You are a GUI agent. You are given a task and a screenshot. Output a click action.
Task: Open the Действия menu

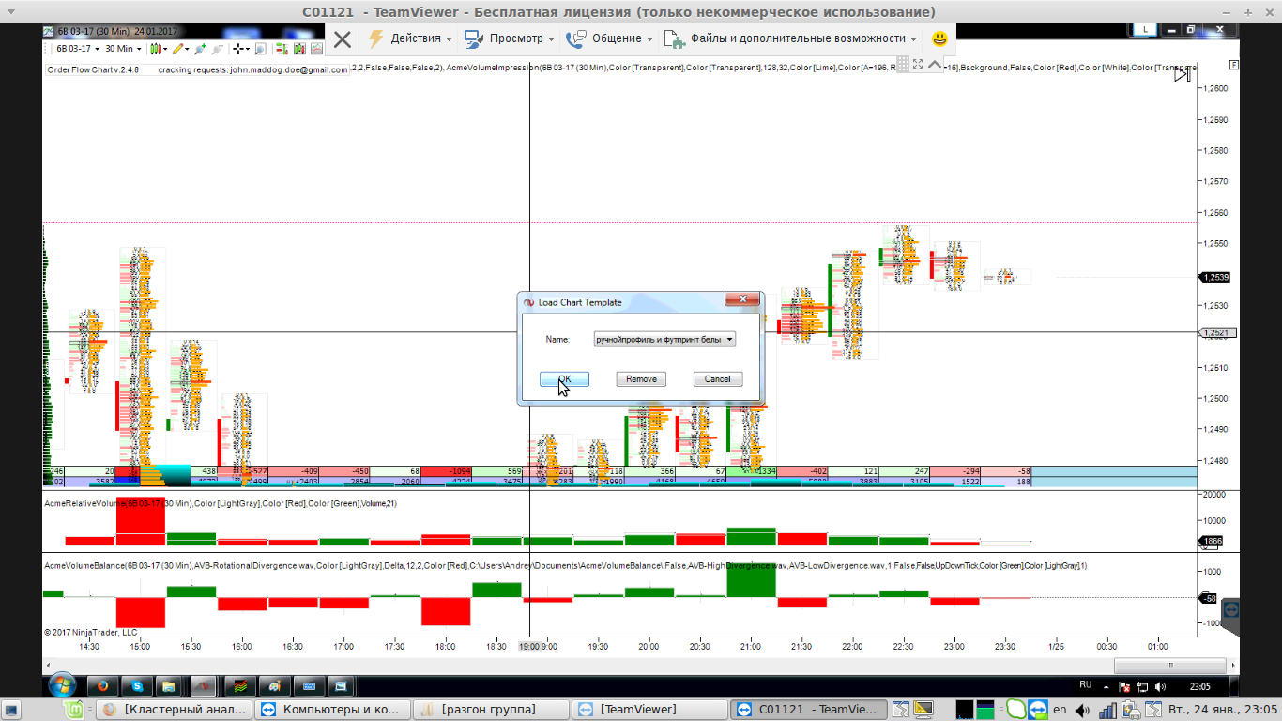410,38
